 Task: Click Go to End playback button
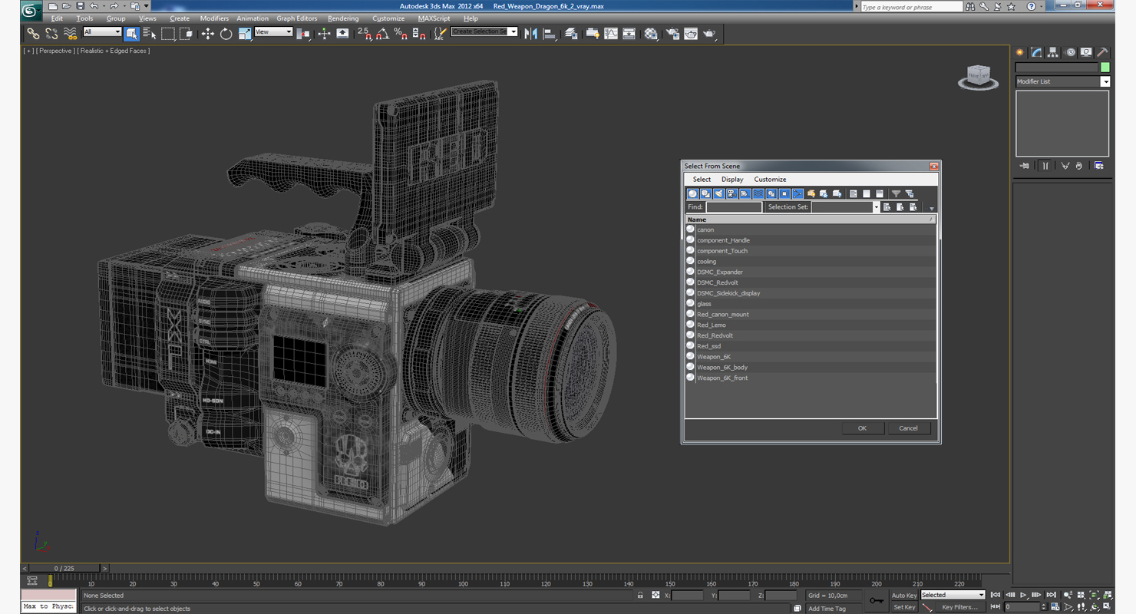(x=1051, y=595)
